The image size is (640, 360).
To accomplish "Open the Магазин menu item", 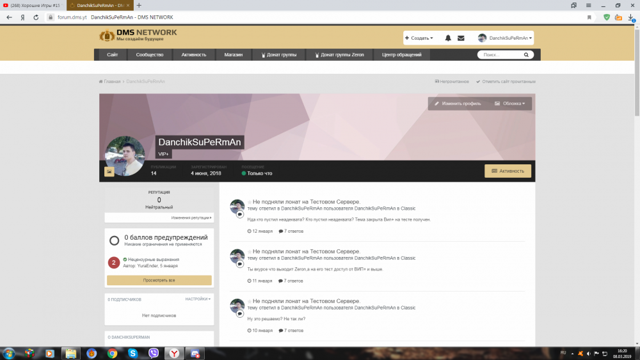I will (x=233, y=55).
